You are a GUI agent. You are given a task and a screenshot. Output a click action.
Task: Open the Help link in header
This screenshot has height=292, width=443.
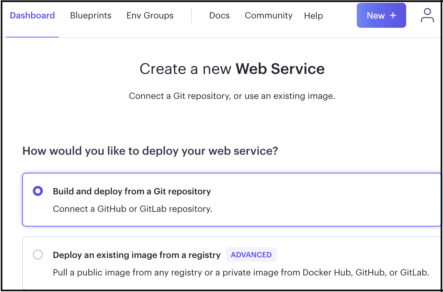click(313, 16)
